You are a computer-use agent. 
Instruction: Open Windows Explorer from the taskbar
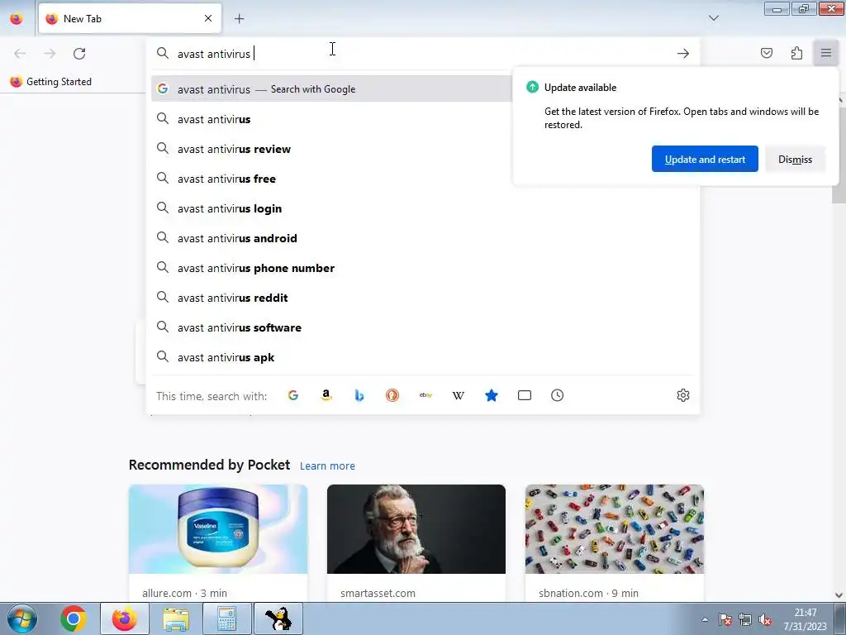175,618
